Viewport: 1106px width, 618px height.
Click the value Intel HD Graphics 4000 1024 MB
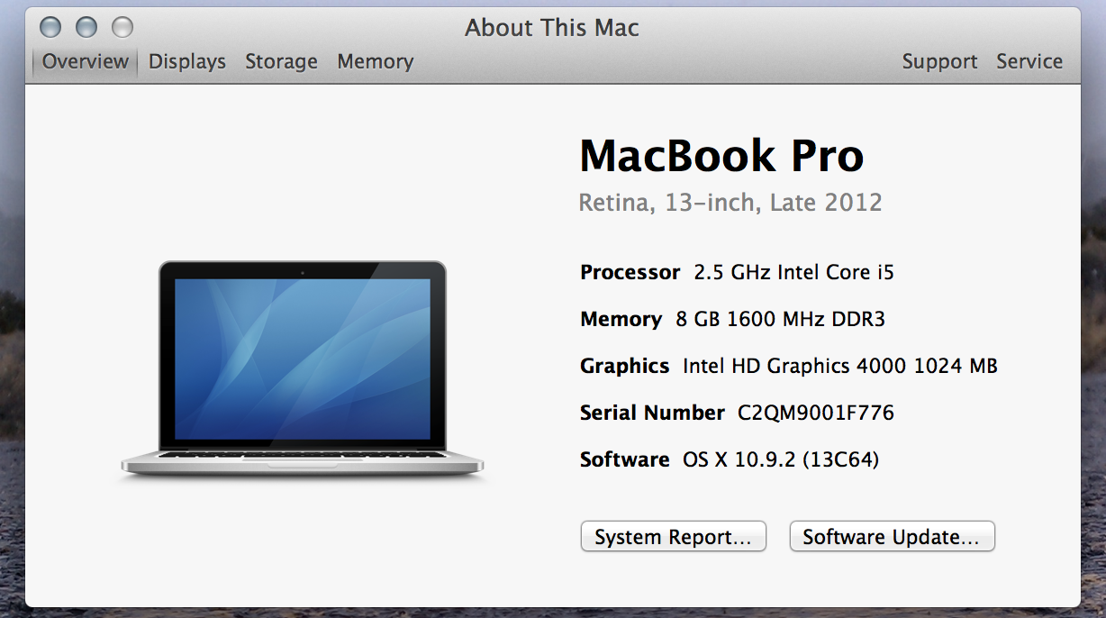[840, 366]
